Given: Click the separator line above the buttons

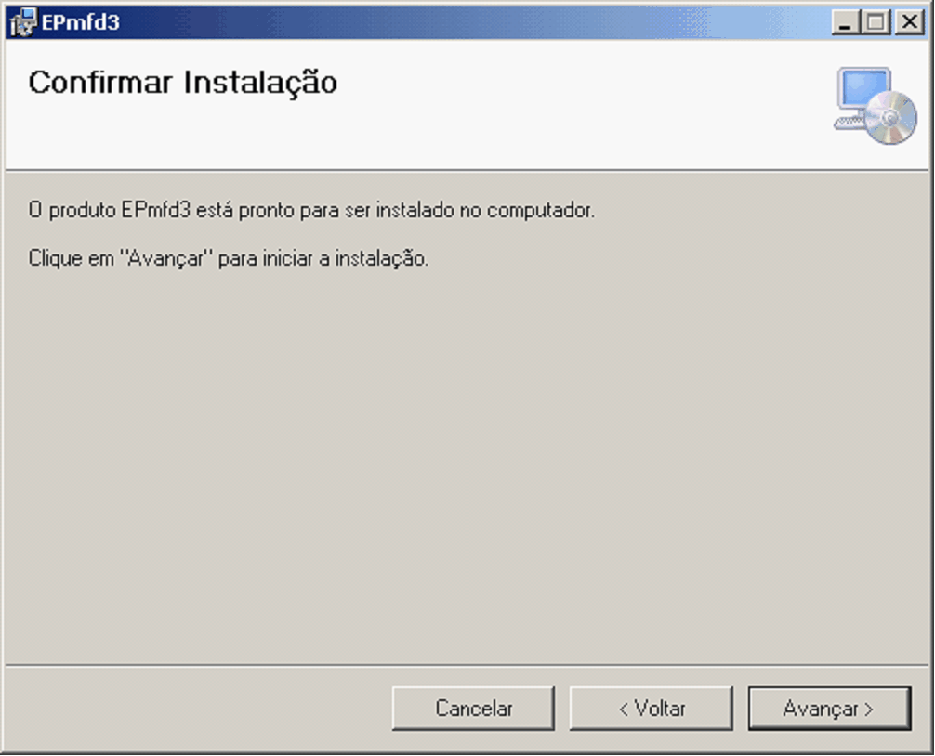Looking at the screenshot, I should [x=467, y=665].
